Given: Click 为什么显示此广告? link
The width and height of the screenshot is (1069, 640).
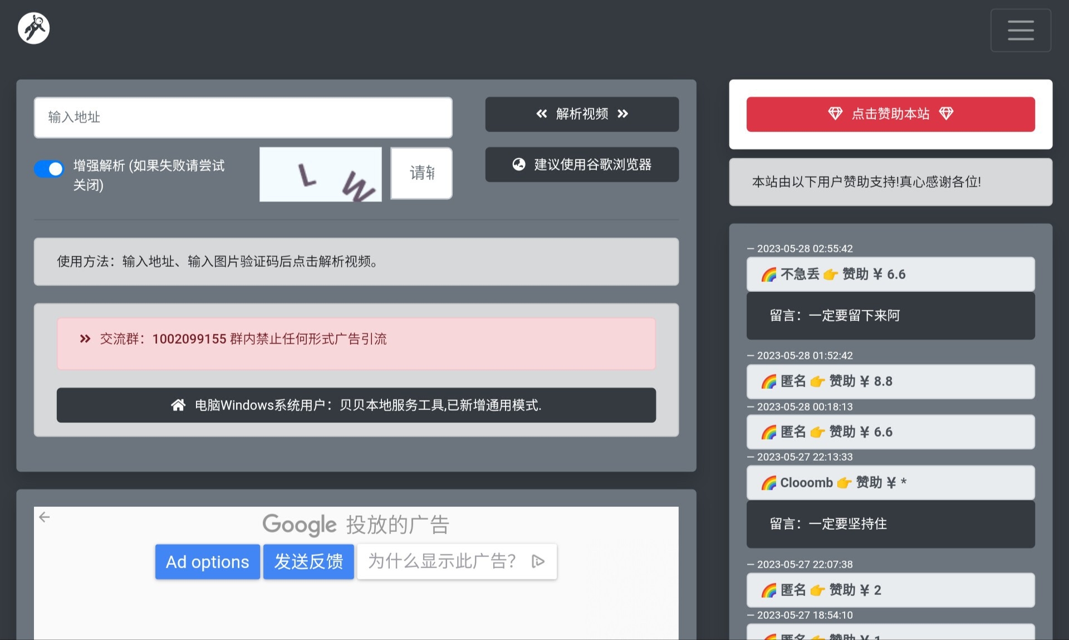Looking at the screenshot, I should pyautogui.click(x=442, y=561).
